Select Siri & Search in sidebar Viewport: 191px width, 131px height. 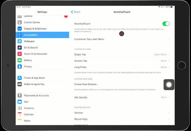(42, 48)
